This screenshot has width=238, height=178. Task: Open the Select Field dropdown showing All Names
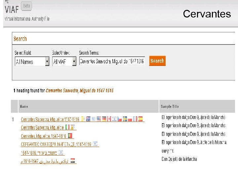[32, 61]
